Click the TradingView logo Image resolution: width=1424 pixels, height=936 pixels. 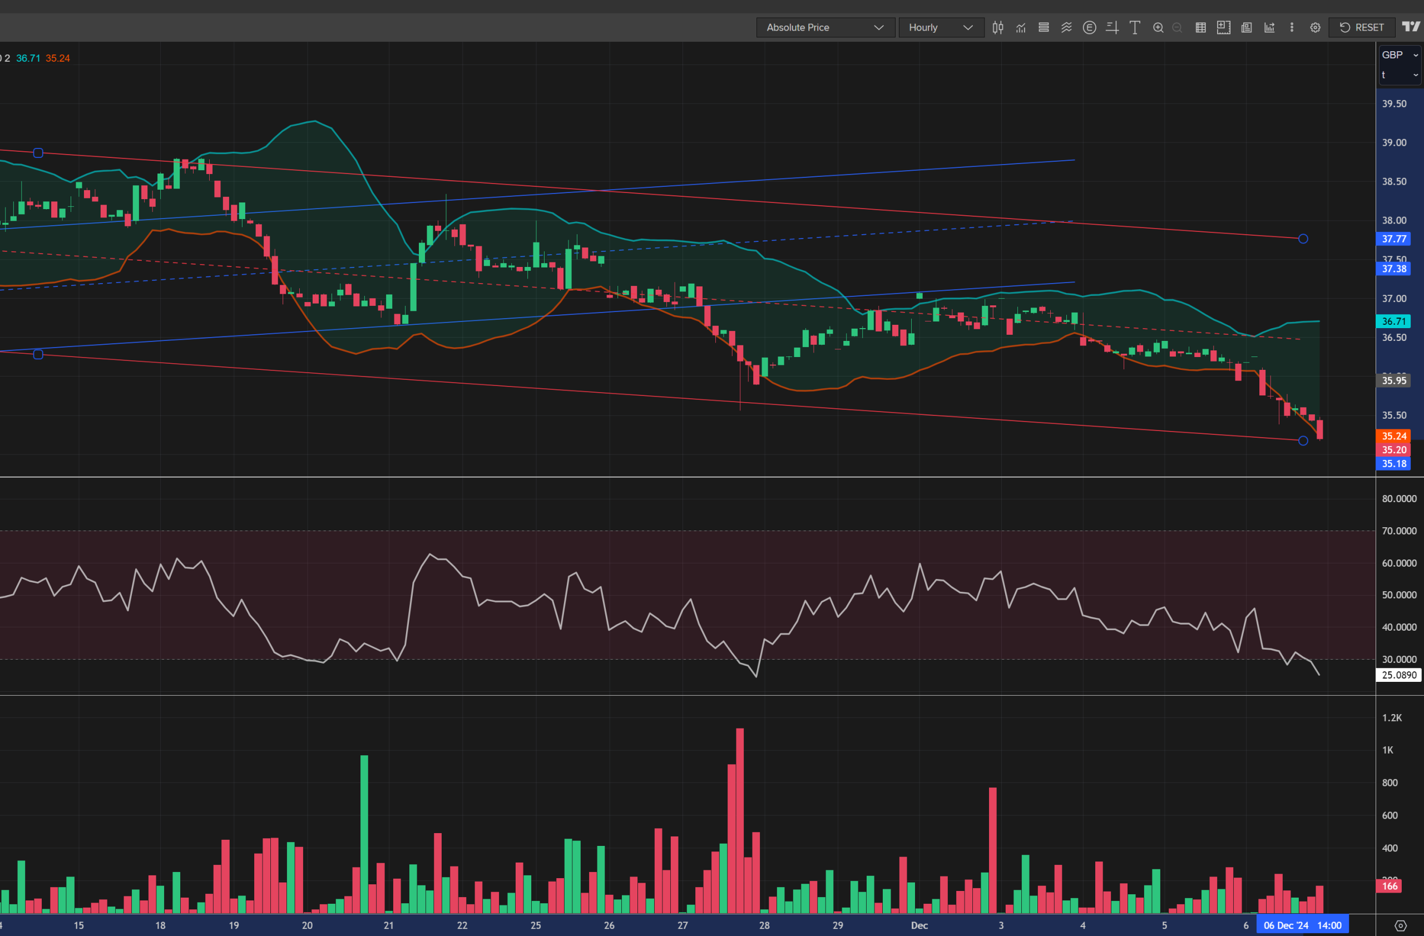click(x=1411, y=27)
